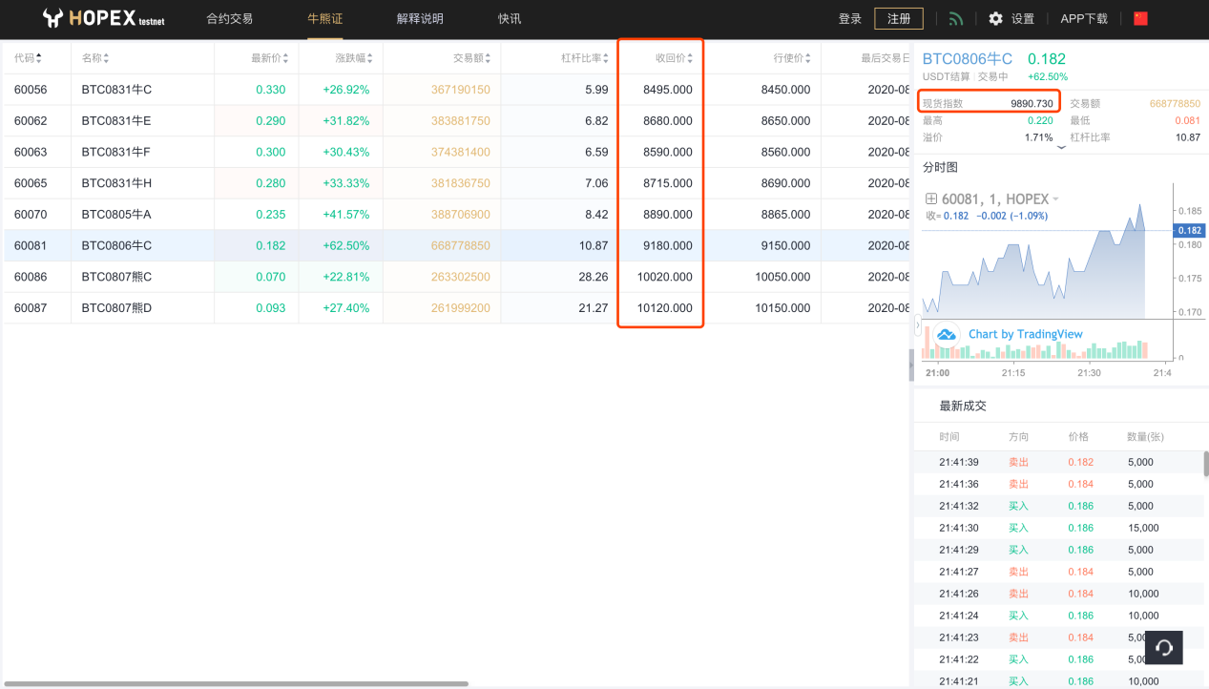Select row code 60063
The height and width of the screenshot is (689, 1209).
[x=31, y=152]
